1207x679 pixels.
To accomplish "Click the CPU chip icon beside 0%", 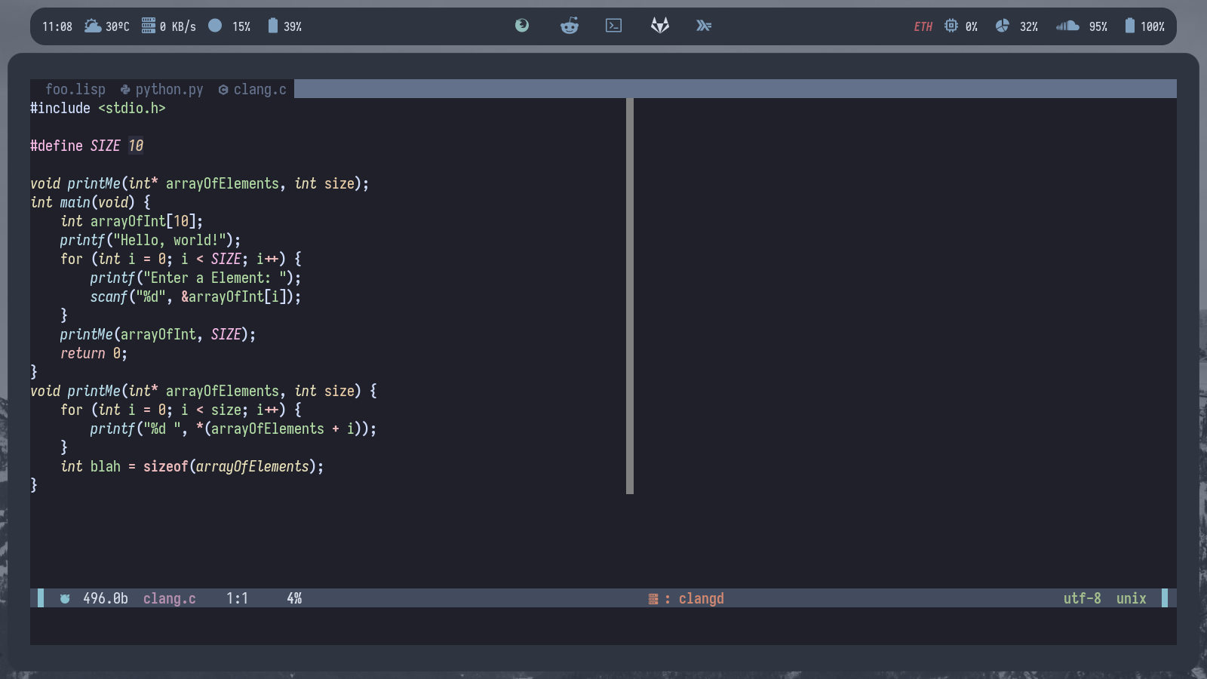I will [x=951, y=26].
